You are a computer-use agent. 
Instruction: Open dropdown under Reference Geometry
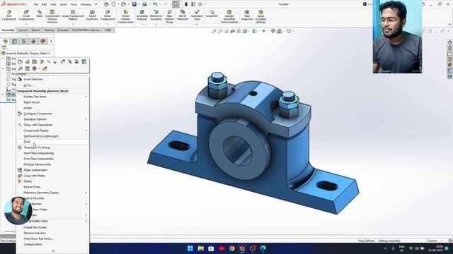pyautogui.click(x=156, y=24)
